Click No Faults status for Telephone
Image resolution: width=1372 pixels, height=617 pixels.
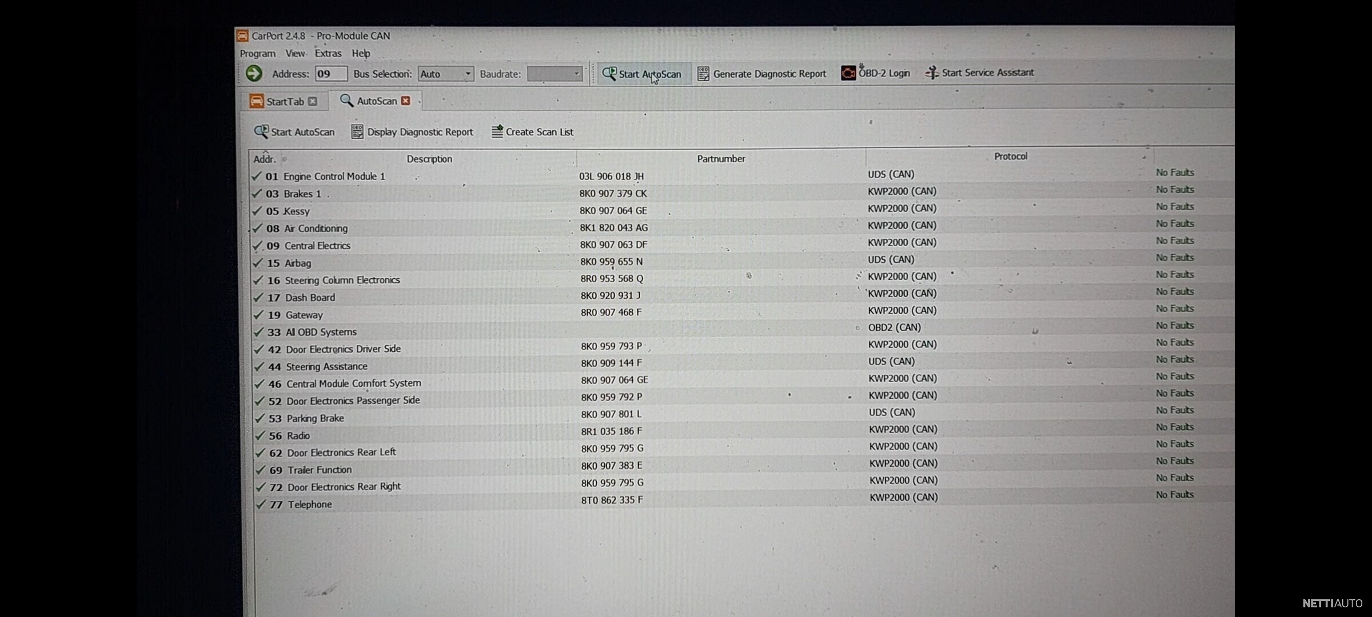(1175, 494)
